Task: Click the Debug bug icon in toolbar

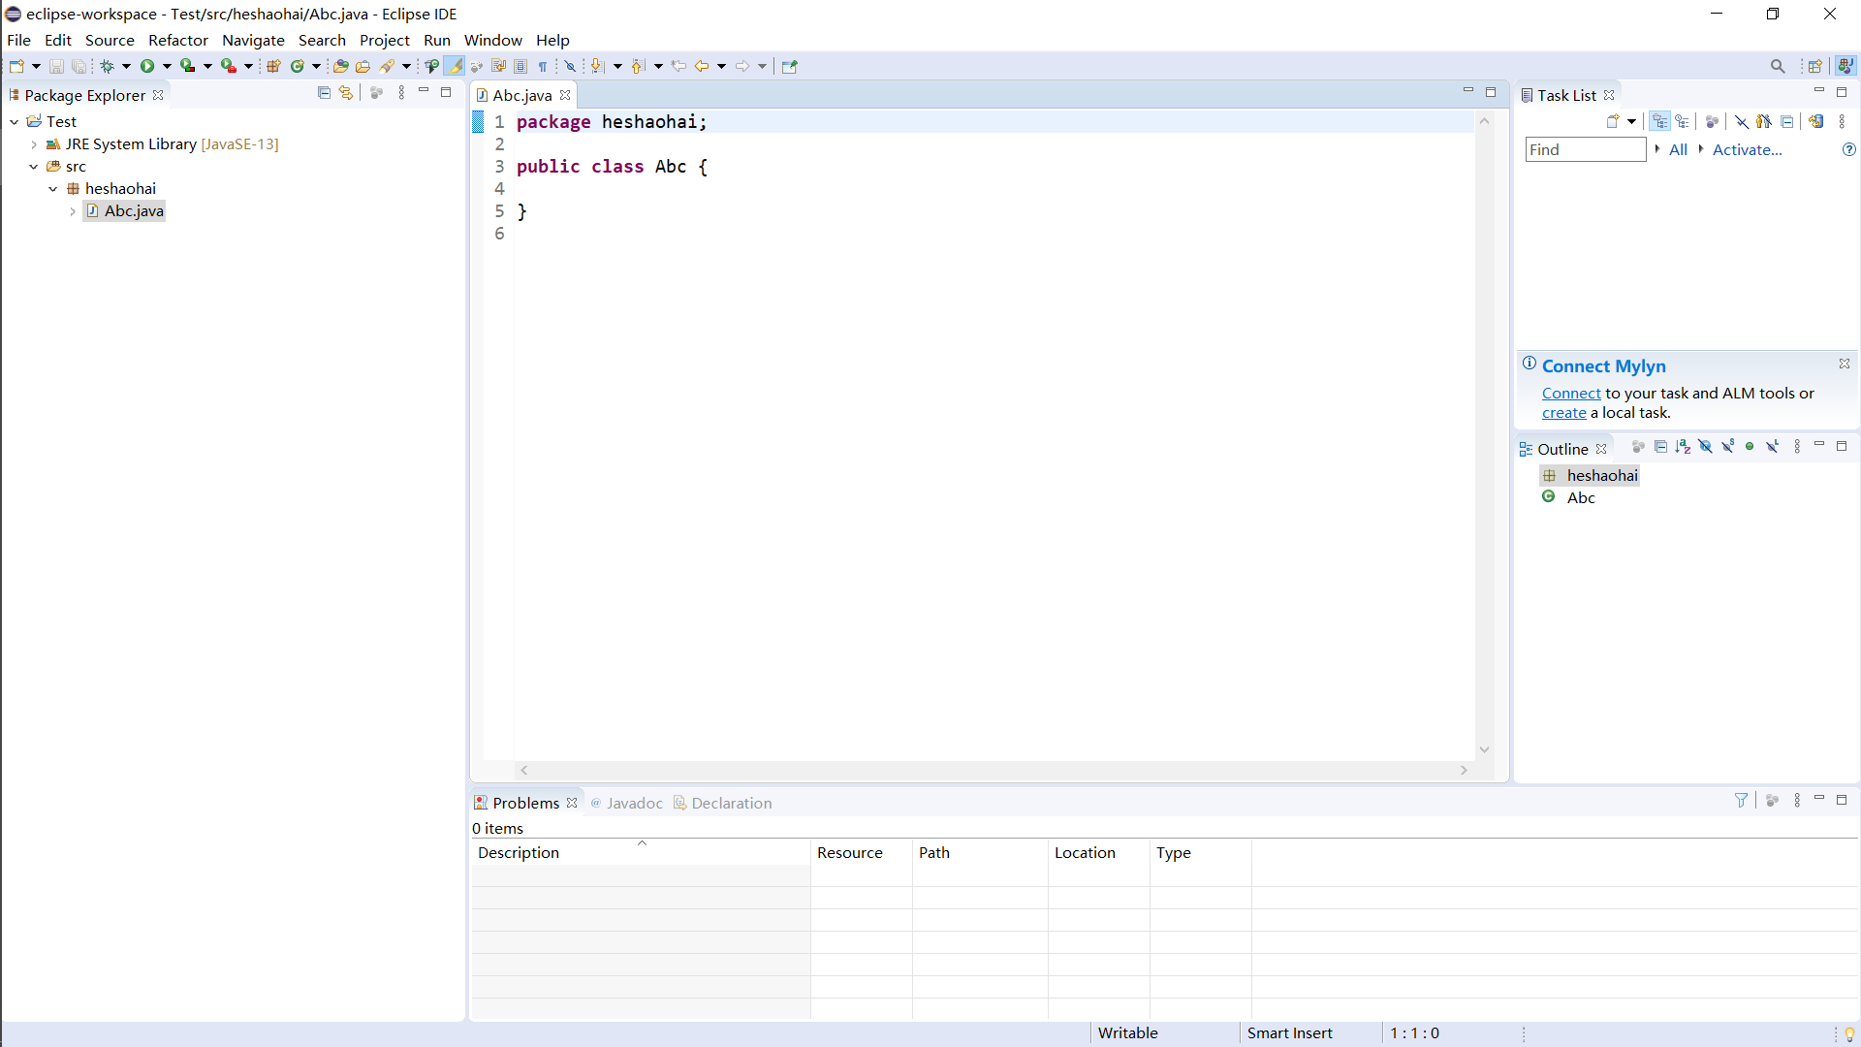Action: [107, 66]
